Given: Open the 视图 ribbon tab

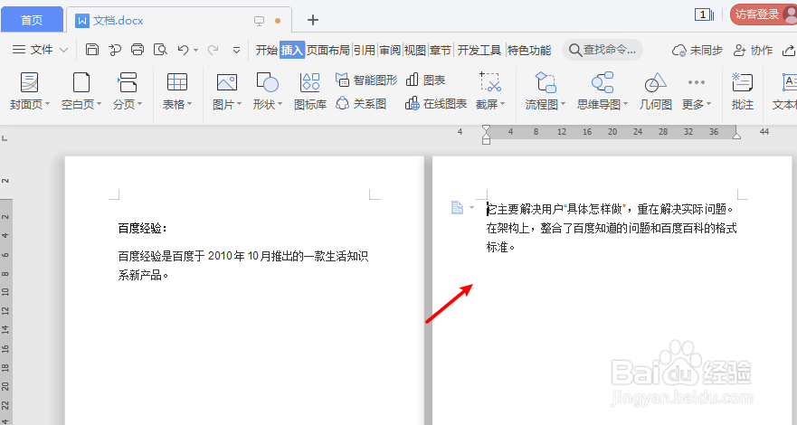Looking at the screenshot, I should (414, 50).
